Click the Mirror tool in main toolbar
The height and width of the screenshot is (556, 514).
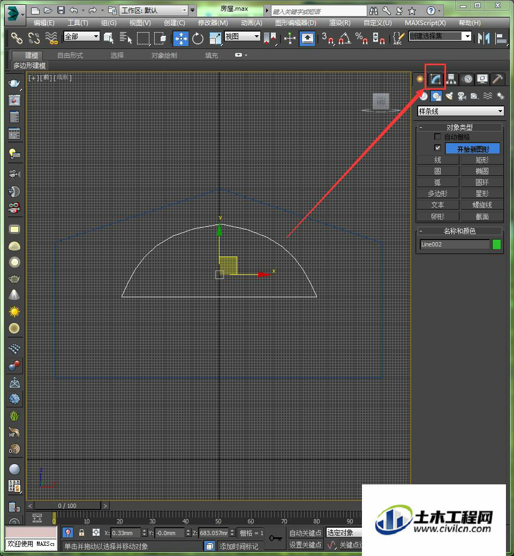(x=484, y=38)
